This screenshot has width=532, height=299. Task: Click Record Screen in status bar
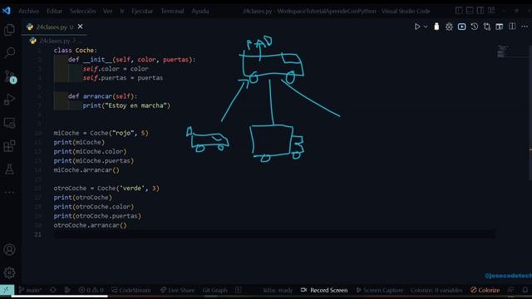coord(324,290)
